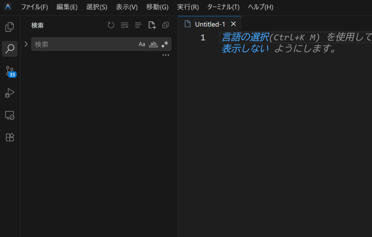Open the ファイル(F) menu

35,7
